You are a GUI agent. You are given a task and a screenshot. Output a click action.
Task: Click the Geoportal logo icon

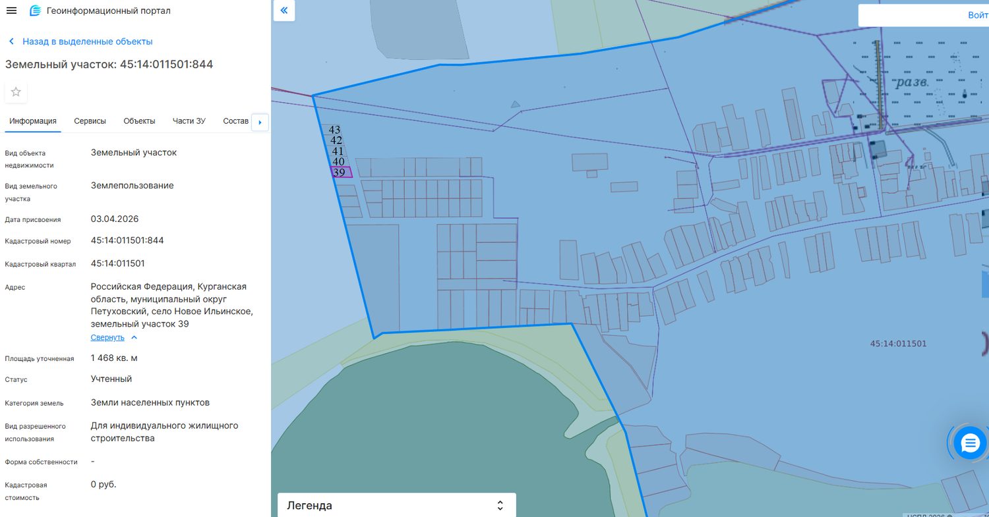pyautogui.click(x=35, y=11)
